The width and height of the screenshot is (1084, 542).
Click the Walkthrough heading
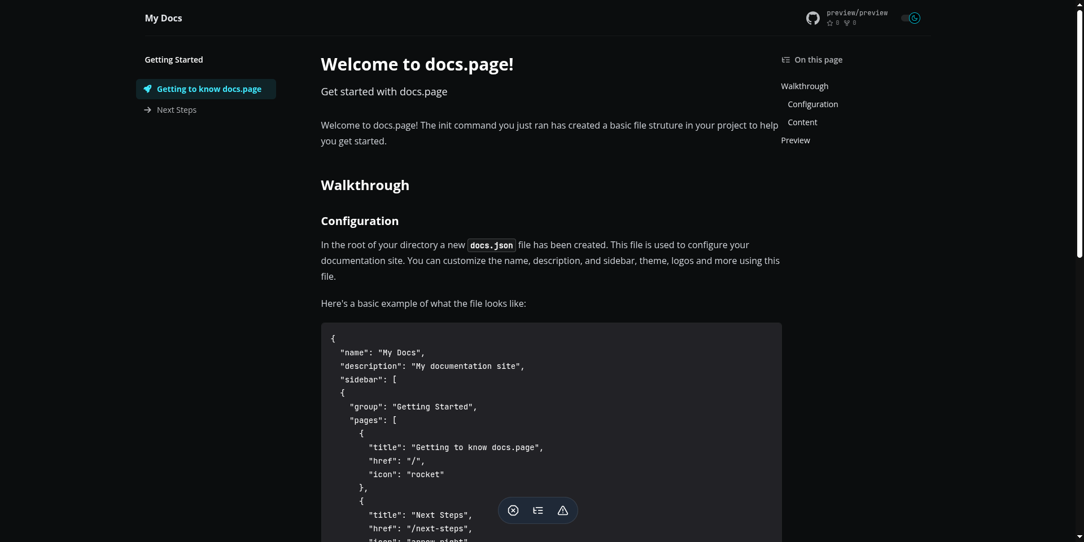[365, 186]
